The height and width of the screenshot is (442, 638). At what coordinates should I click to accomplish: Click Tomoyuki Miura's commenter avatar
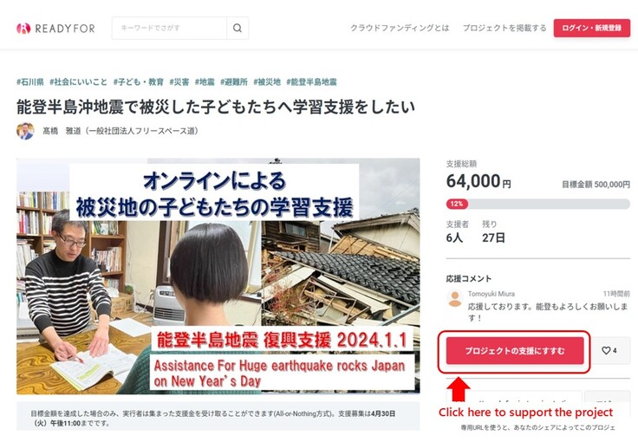[x=455, y=299]
